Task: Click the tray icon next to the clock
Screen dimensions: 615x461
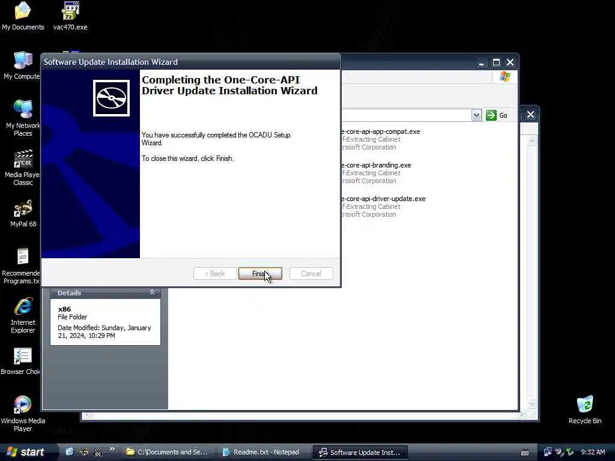Action: click(x=571, y=452)
